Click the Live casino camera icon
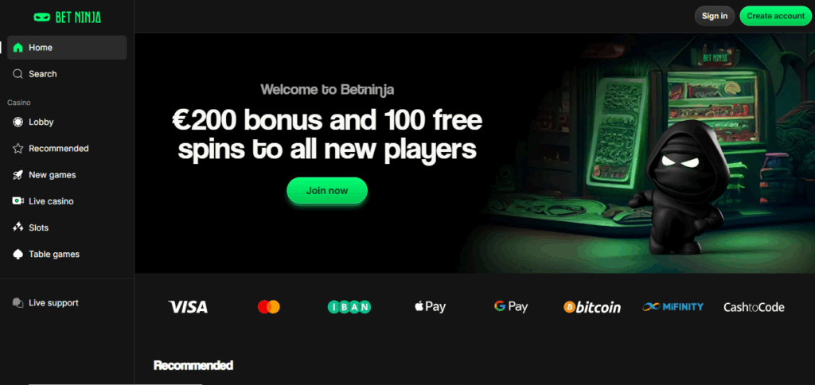Screen dimensions: 815x385 [x=18, y=201]
